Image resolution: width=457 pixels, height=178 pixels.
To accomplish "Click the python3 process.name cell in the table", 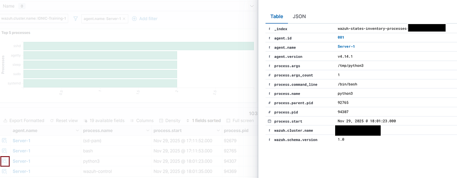I will click(91, 161).
